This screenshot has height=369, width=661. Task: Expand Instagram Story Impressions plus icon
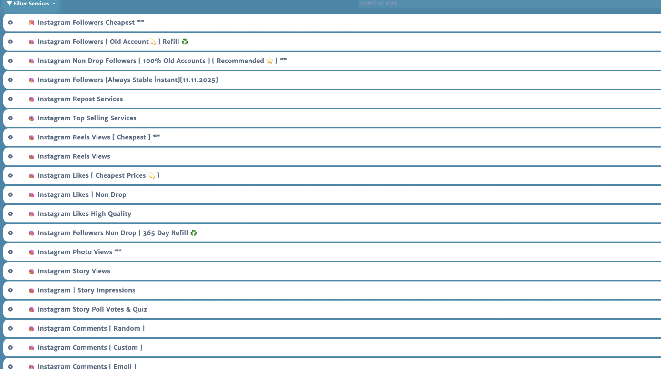tap(10, 290)
